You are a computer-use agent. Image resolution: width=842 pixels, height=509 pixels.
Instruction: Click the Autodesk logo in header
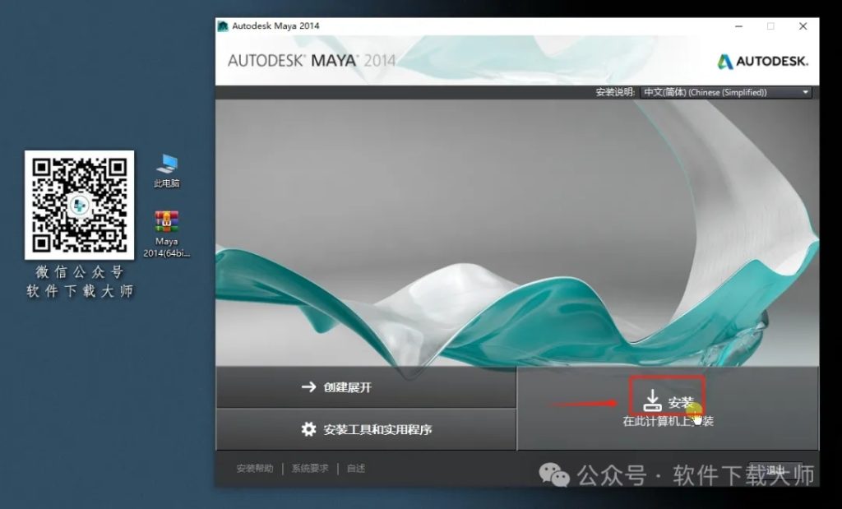(762, 61)
